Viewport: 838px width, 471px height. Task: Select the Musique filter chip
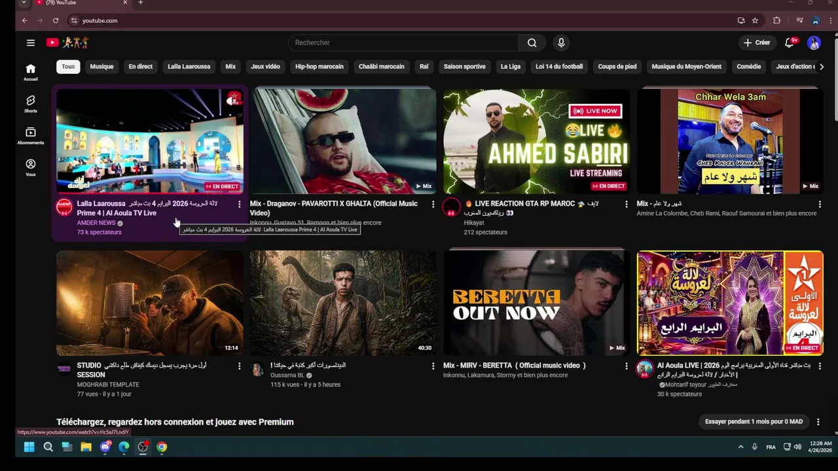tap(101, 67)
